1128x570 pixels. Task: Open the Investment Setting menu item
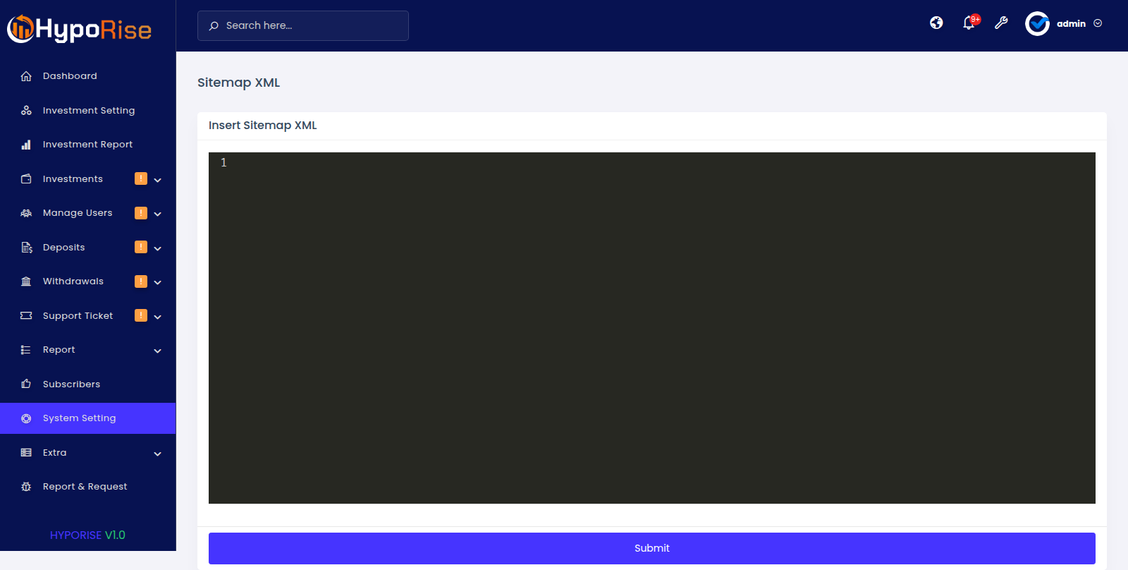(x=88, y=111)
